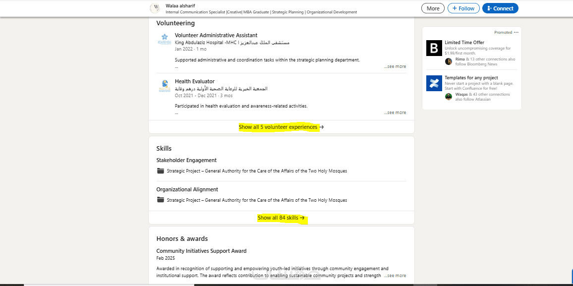573x286 pixels.
Task: Expand Health Evaluator description via see more
Action: pos(395,113)
